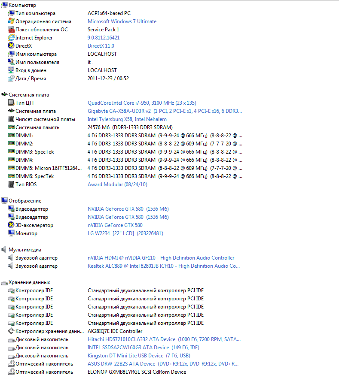Click the Тип BIOS chip icon
Viewport: 339px width, 375px height.
11,184
